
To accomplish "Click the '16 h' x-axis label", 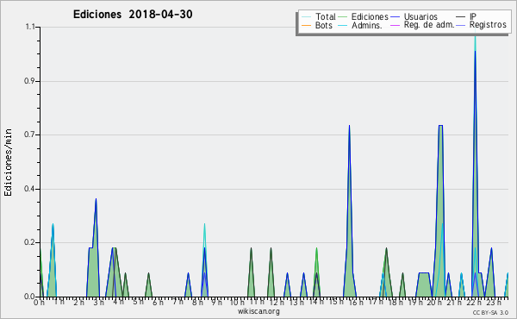I will click(x=355, y=302).
